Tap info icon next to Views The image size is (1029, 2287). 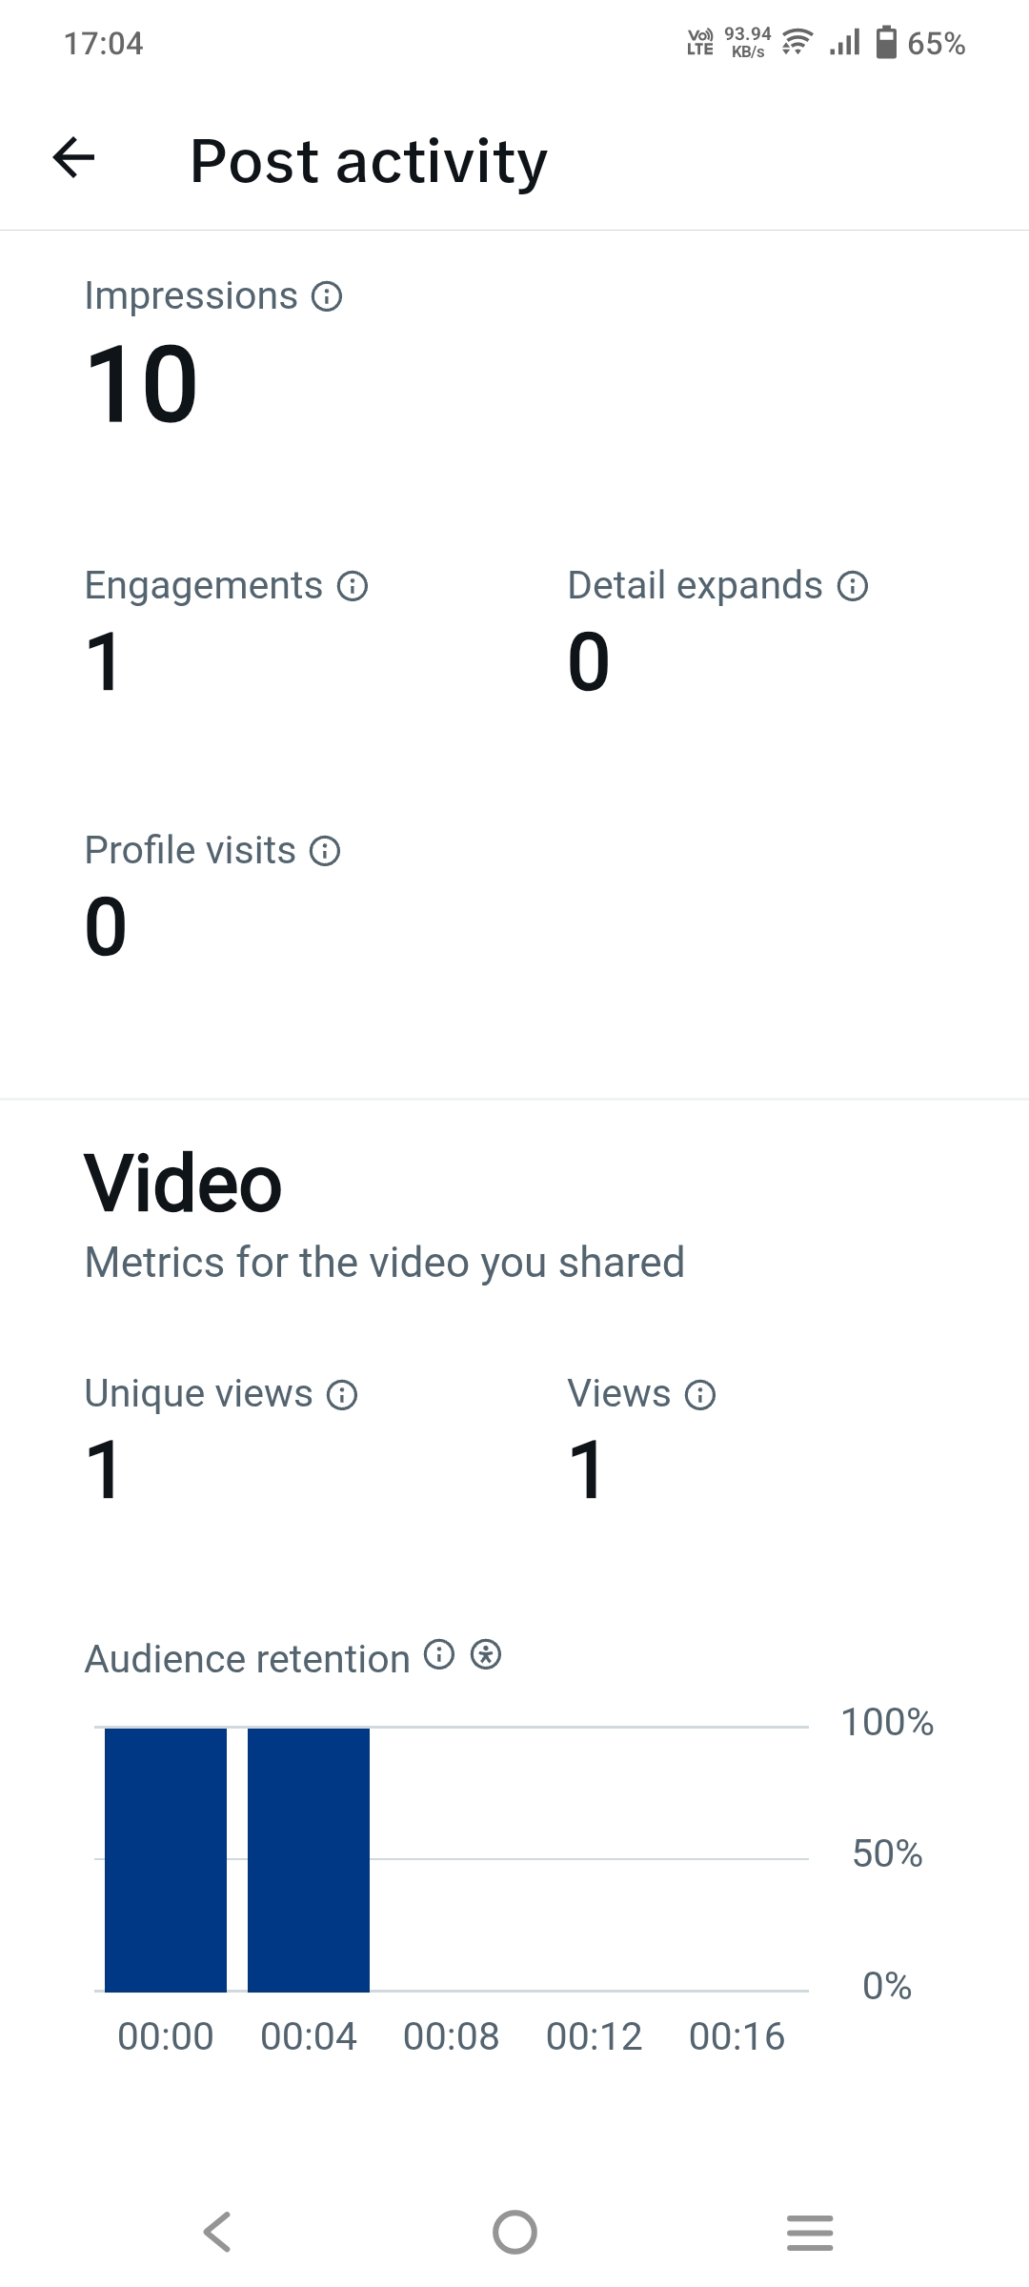pos(700,1395)
